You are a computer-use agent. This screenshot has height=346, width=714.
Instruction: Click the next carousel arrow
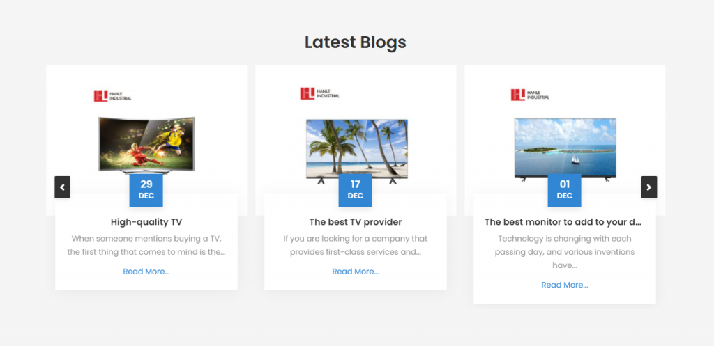pos(649,187)
